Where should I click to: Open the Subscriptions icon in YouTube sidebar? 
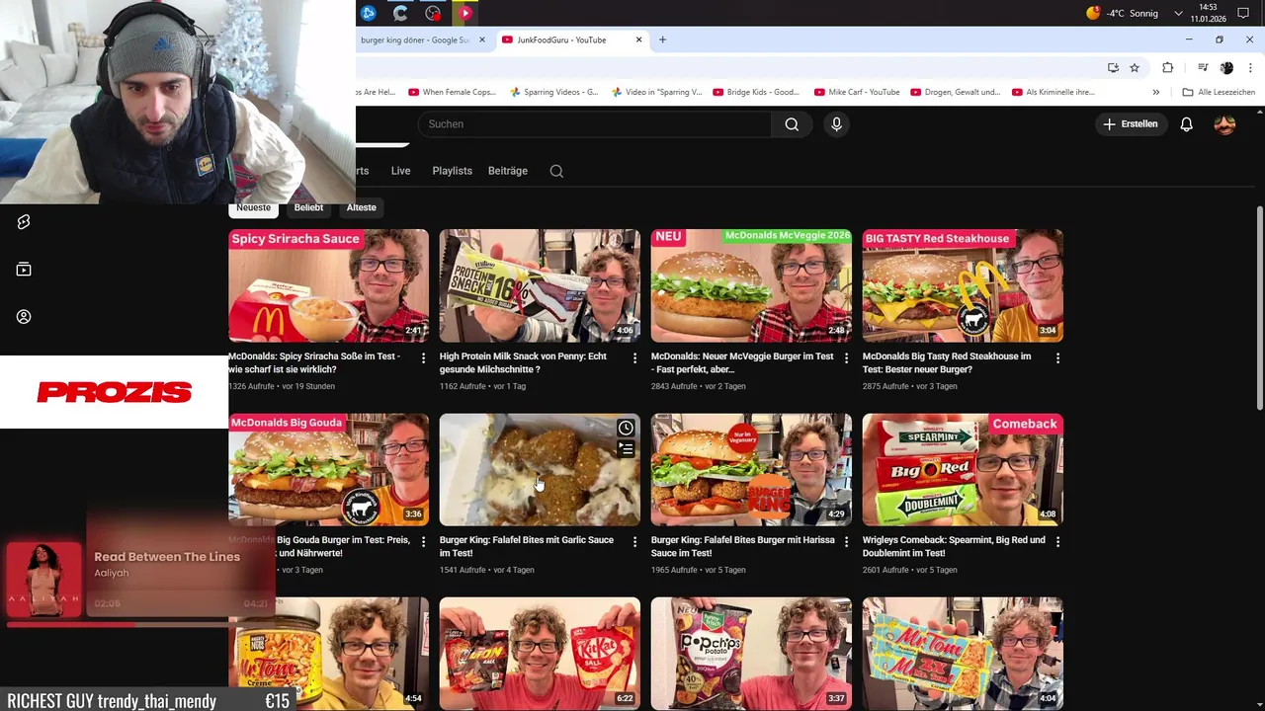point(24,270)
